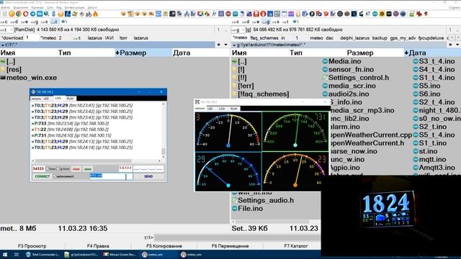Image resolution: width=461 pixels, height=259 pixels.
Task: Open left panel drive dropdown showing t
Action: pos(6,29)
